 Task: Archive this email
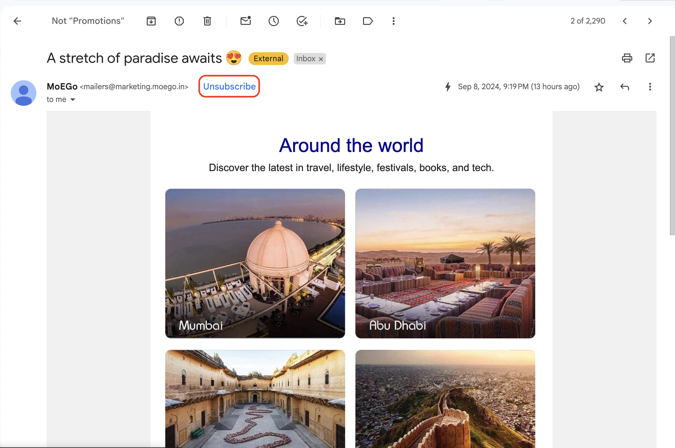coord(151,21)
